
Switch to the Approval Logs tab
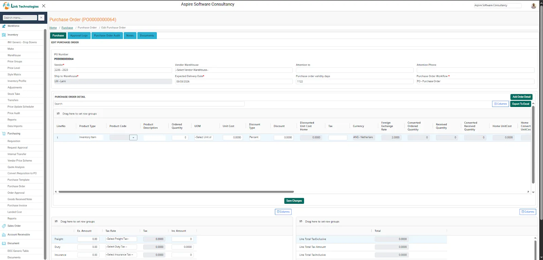click(x=79, y=36)
